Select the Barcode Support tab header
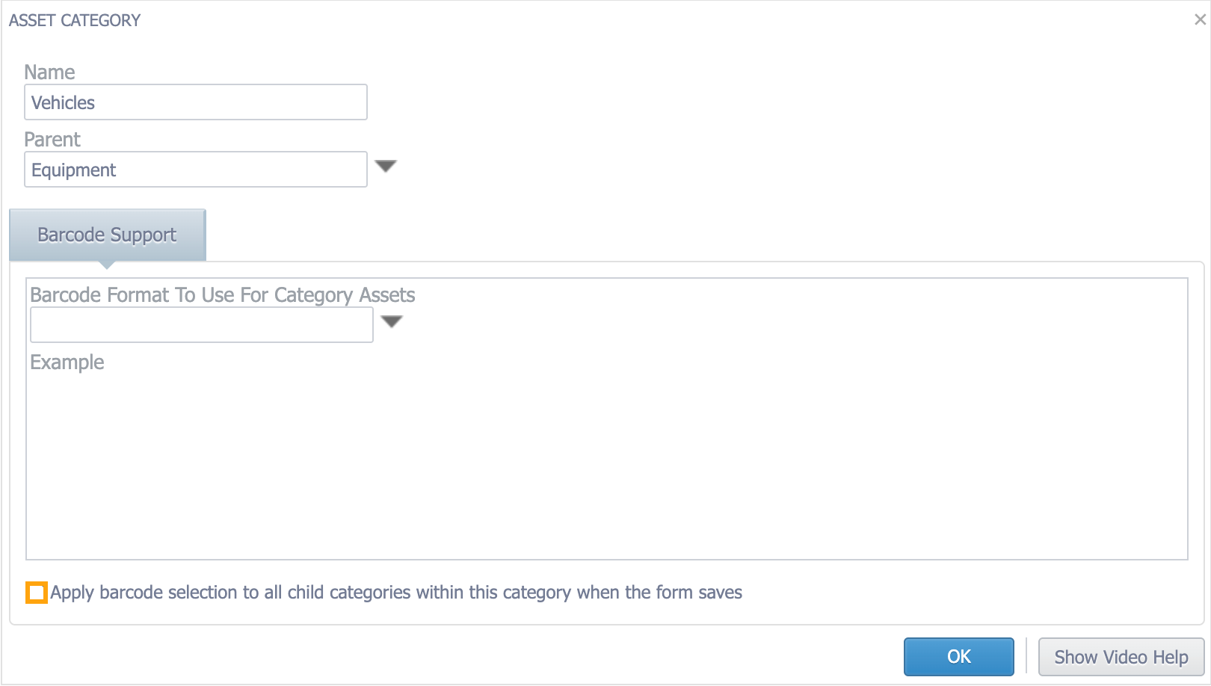The height and width of the screenshot is (686, 1211). pos(106,234)
